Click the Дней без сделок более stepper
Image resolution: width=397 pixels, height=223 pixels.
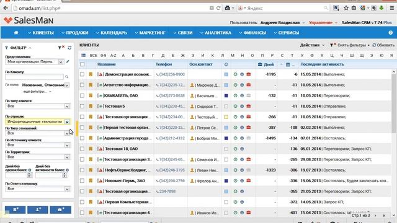click(29, 175)
